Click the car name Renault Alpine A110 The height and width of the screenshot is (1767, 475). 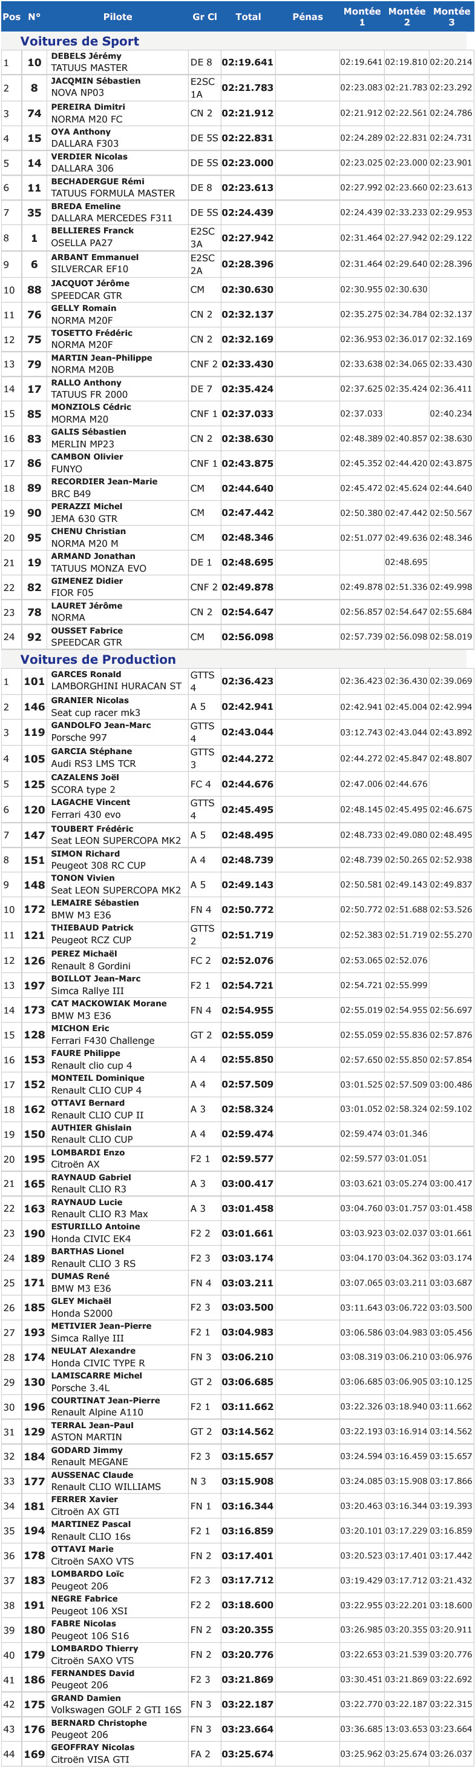(x=97, y=1412)
